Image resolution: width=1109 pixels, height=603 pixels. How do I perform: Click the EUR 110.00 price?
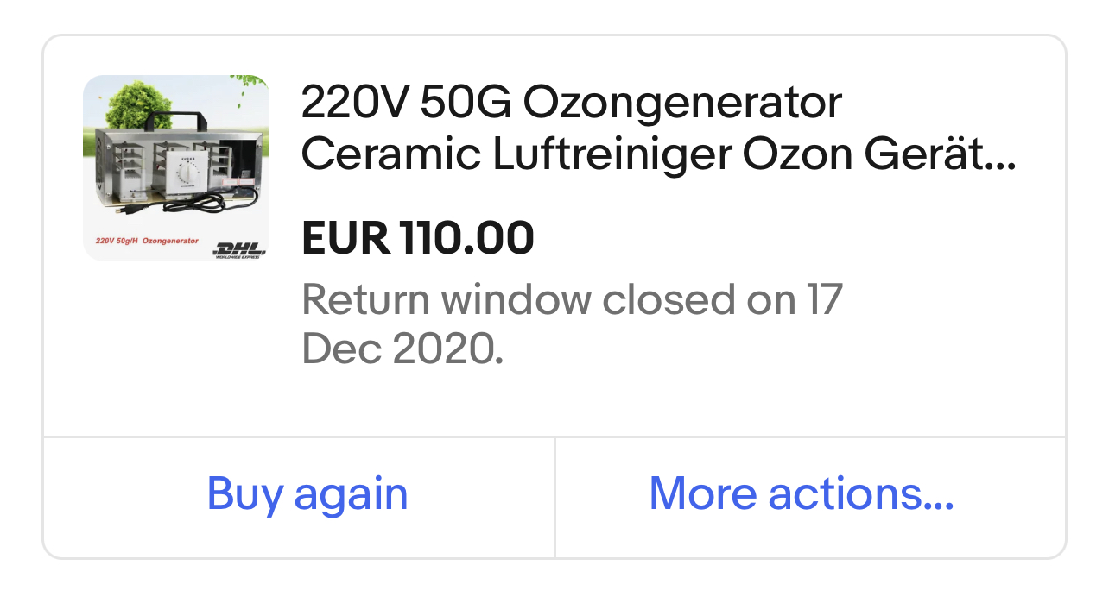[418, 238]
